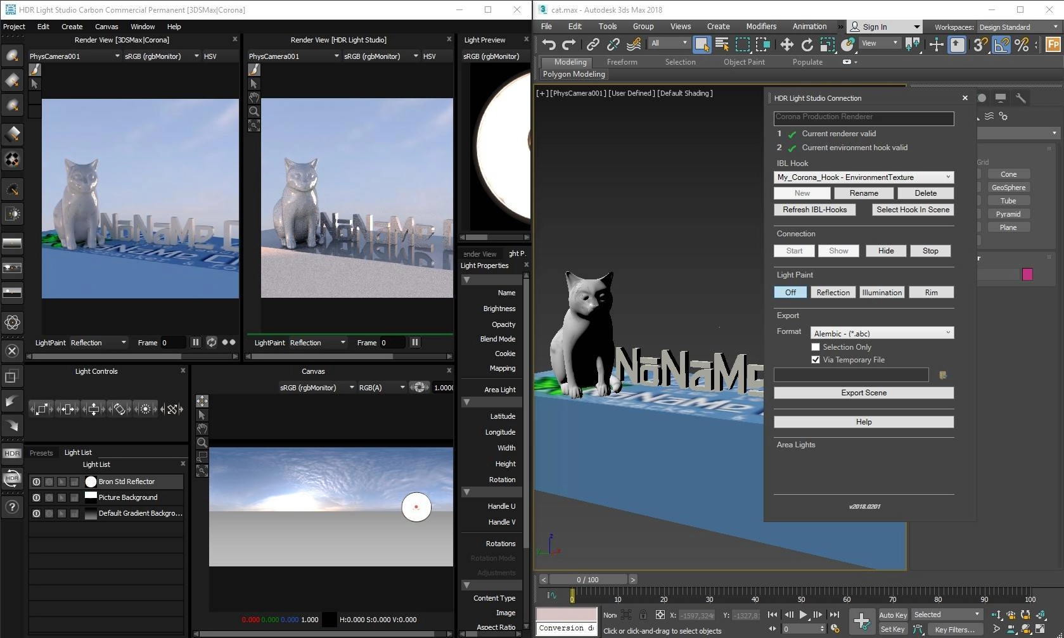Open the RGB(A) channel dropdown in Canvas

click(381, 388)
